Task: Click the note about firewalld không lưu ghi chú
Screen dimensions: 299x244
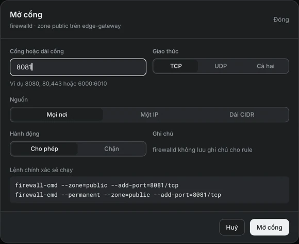Action: coord(202,150)
